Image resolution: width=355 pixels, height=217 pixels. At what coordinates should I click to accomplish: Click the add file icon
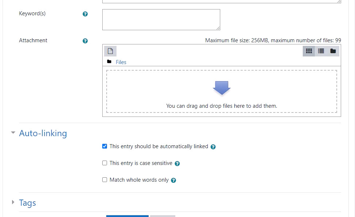tap(110, 51)
